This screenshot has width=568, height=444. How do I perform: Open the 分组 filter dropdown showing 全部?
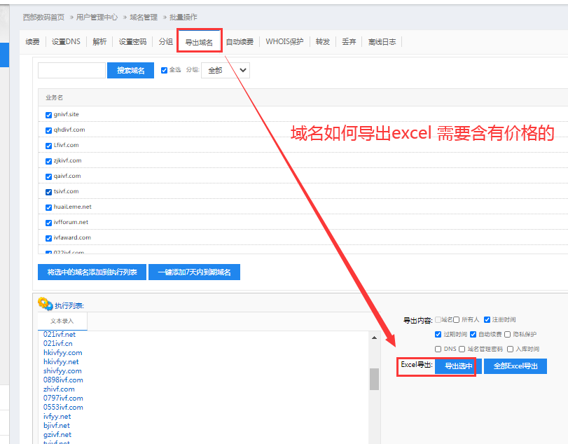tap(224, 70)
